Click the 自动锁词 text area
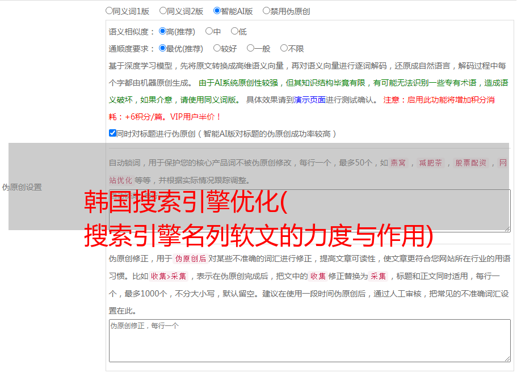517x373 pixels. click(x=310, y=211)
